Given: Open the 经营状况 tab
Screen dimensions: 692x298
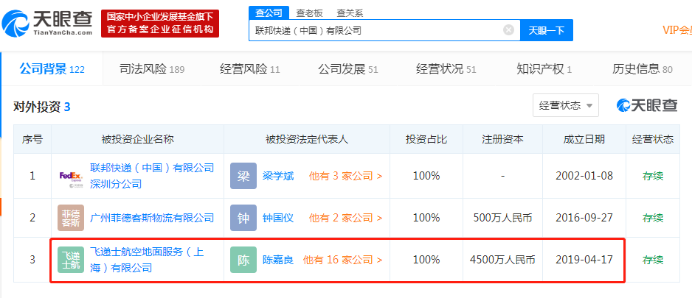Looking at the screenshot, I should click(x=446, y=69).
